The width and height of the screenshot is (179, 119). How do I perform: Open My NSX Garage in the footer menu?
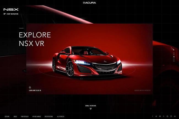tap(37, 117)
